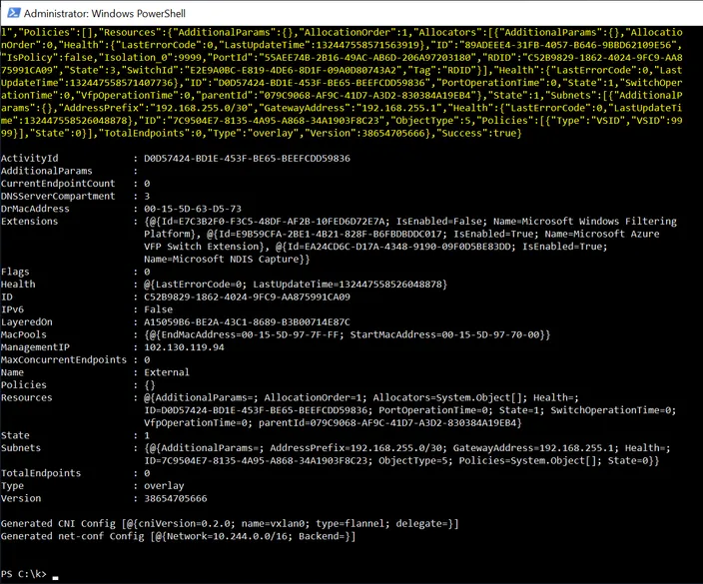This screenshot has width=703, height=584.
Task: Click the Subnets AddressPrefix=192.168.255.0/30 line
Action: click(407, 448)
